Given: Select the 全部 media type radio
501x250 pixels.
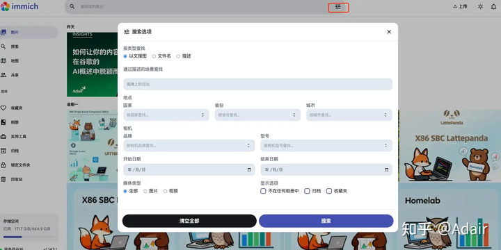Looking at the screenshot, I should pos(125,191).
